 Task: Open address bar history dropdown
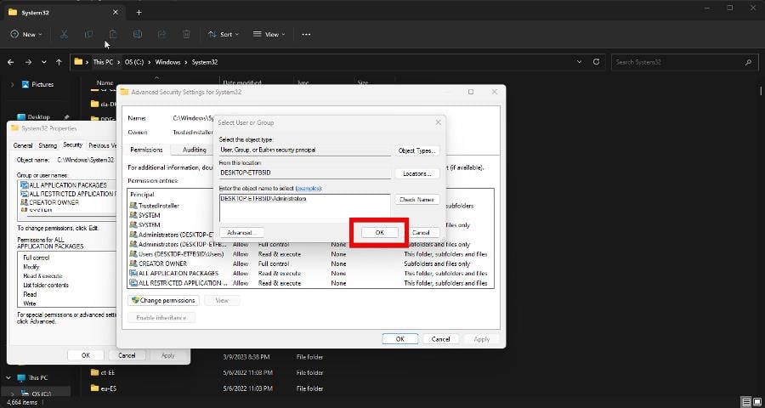[x=579, y=62]
